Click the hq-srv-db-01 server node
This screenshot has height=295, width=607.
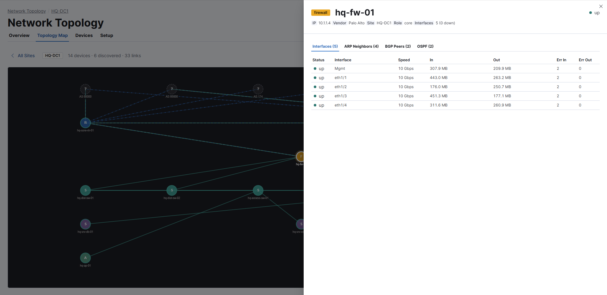pos(85,224)
